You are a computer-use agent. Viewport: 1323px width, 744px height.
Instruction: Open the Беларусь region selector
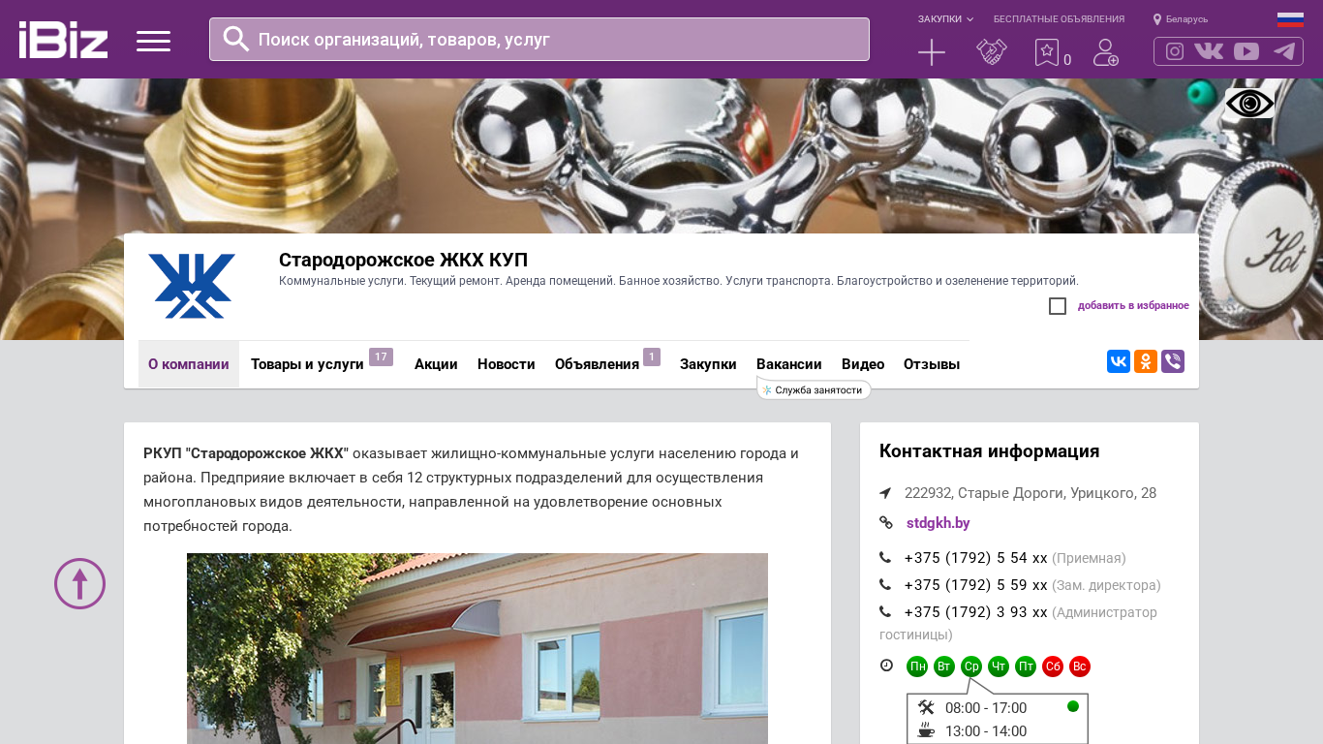click(x=1181, y=19)
